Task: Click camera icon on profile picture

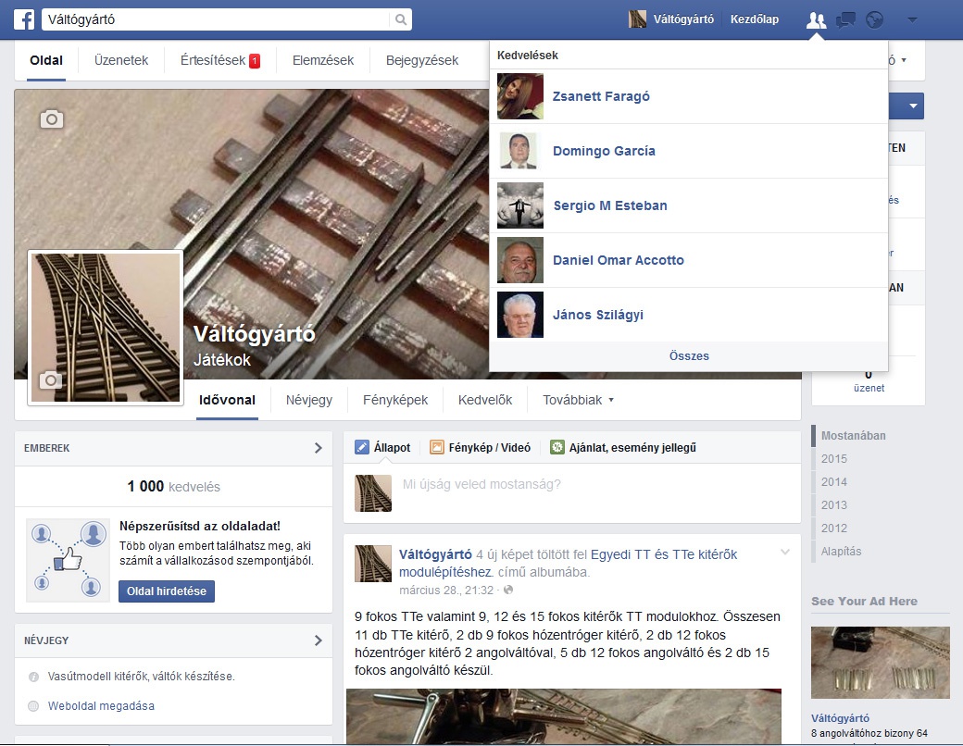Action: (51, 380)
